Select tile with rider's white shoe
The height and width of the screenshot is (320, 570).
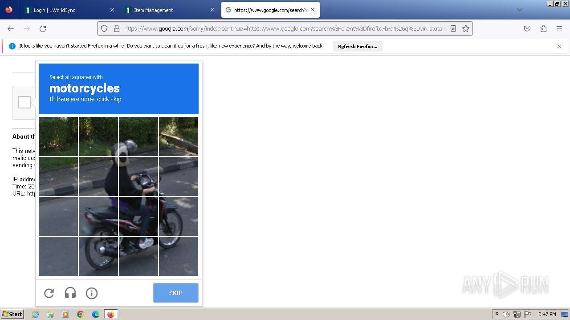pos(138,256)
